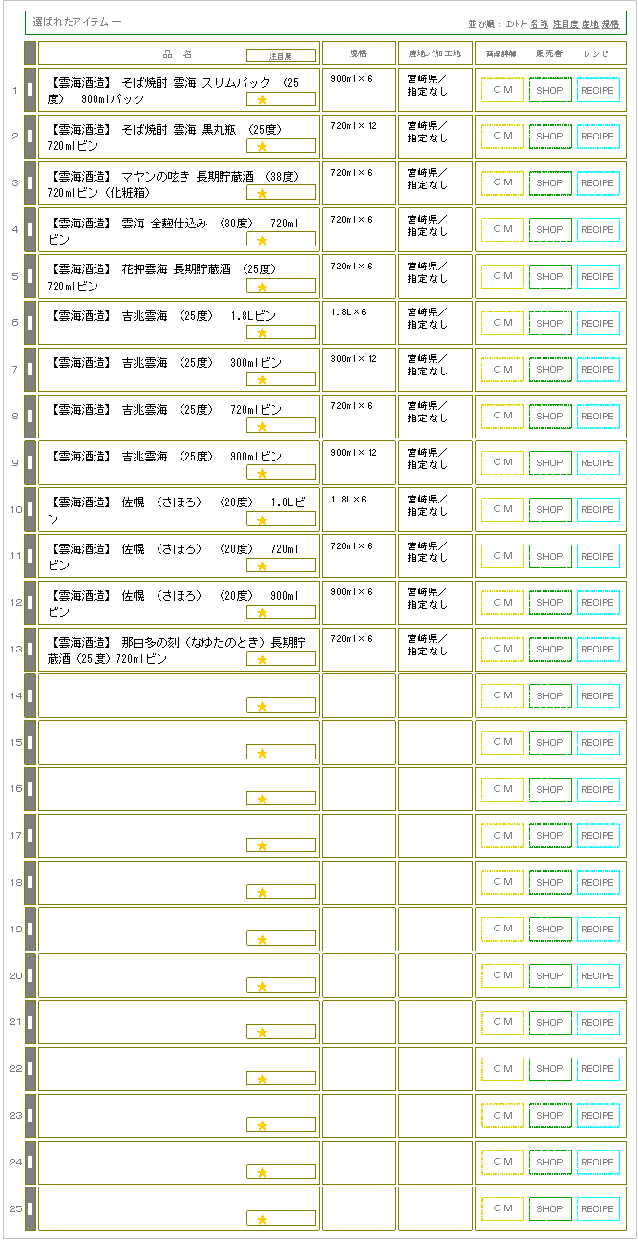Click the star for 吉兆雲海 720mlビン
Viewport: 638px width, 1240px height.
(262, 426)
